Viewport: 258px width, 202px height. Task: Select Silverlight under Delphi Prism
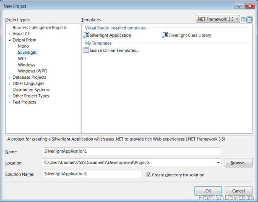coord(27,52)
